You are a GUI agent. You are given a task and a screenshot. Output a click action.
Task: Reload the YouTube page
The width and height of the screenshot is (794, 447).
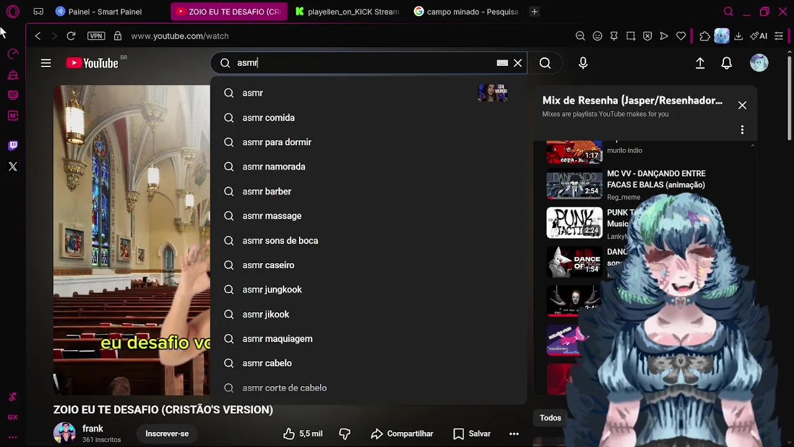pyautogui.click(x=71, y=36)
